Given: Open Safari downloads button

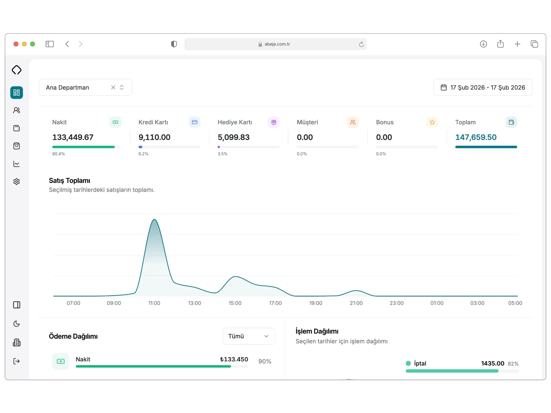Looking at the screenshot, I should coord(483,44).
